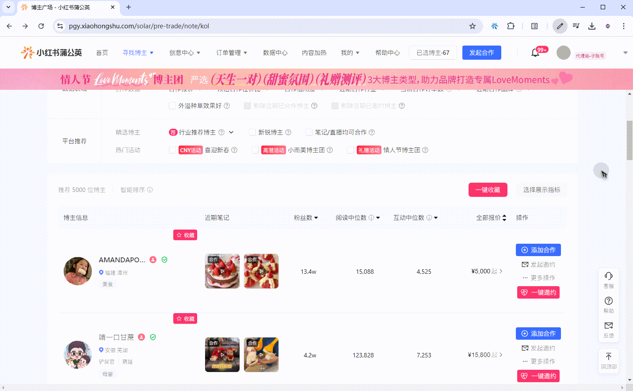633x391 pixels.
Task: Bookmark this page with the star icon
Action: coord(473,26)
